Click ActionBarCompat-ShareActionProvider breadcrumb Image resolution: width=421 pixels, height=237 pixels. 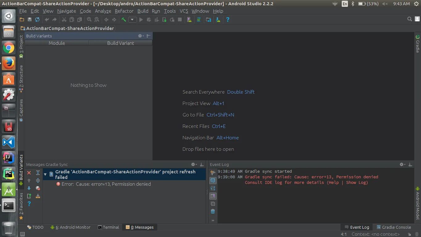click(67, 28)
